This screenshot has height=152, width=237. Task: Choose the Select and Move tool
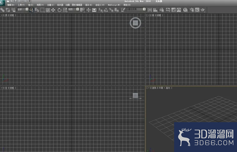tap(53, 10)
